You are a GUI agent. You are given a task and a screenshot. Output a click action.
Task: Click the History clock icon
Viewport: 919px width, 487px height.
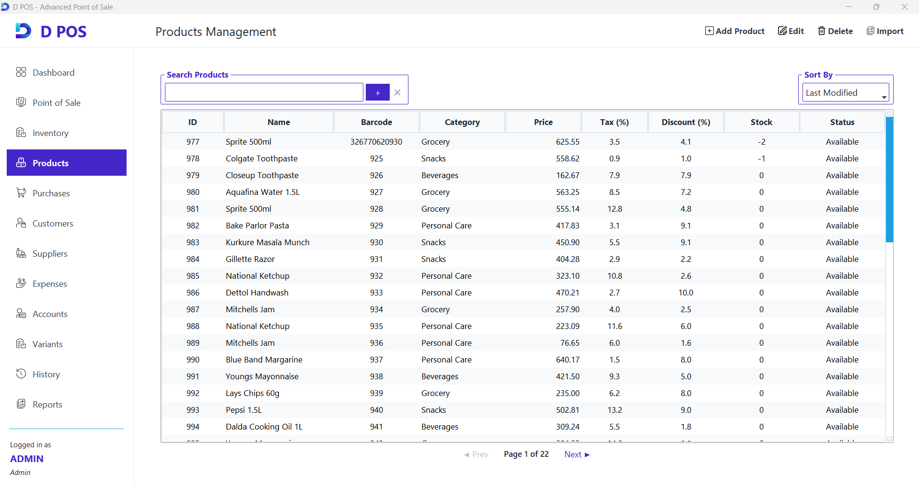(x=21, y=374)
